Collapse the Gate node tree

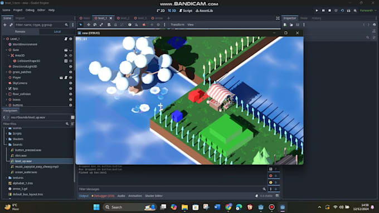pyautogui.click(x=7, y=50)
